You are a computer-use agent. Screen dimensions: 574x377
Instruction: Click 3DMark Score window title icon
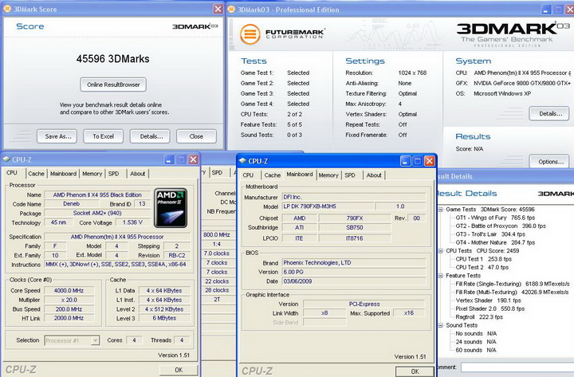click(x=7, y=9)
